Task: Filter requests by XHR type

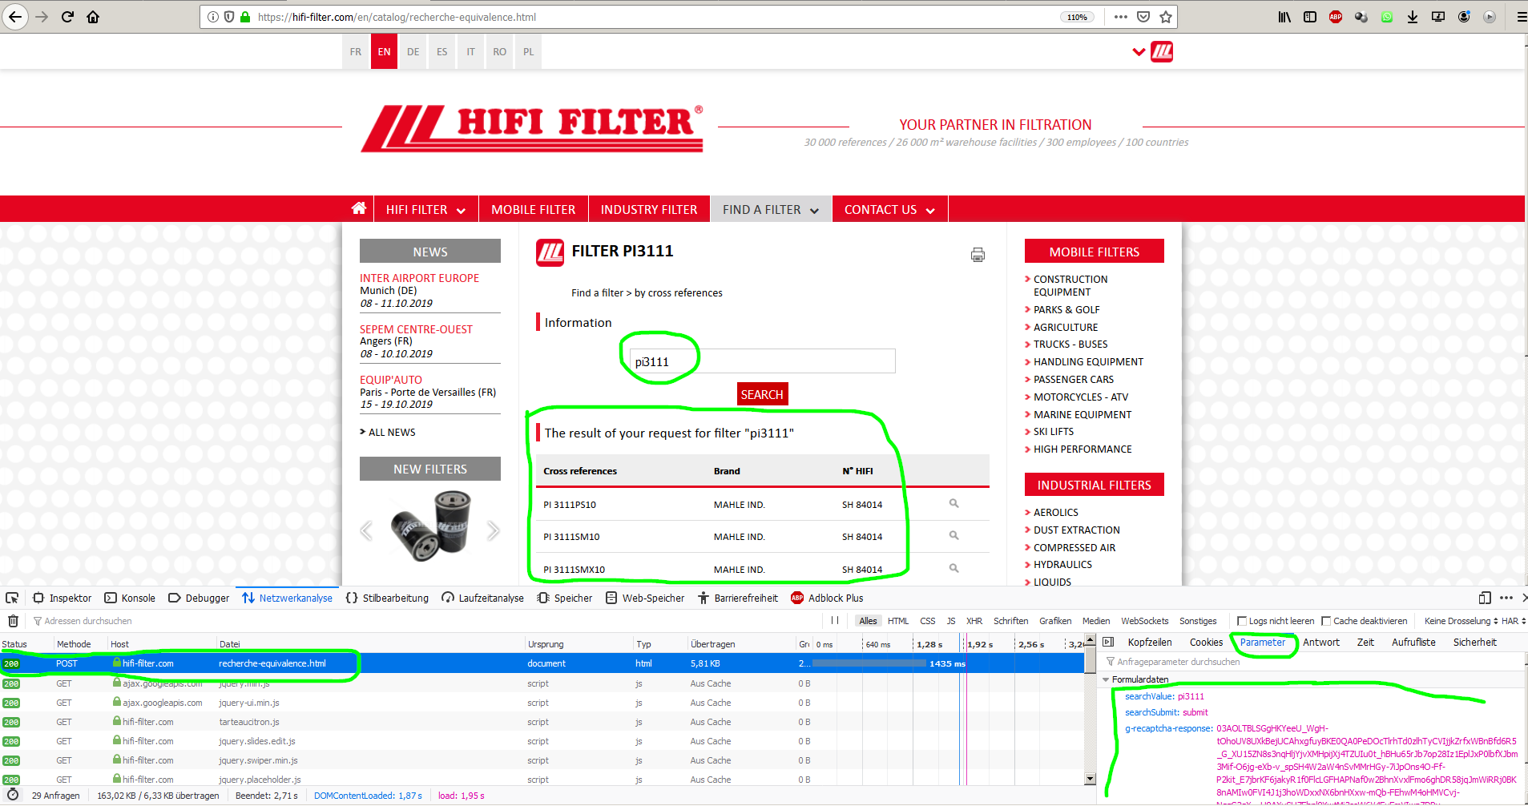Action: [x=974, y=621]
